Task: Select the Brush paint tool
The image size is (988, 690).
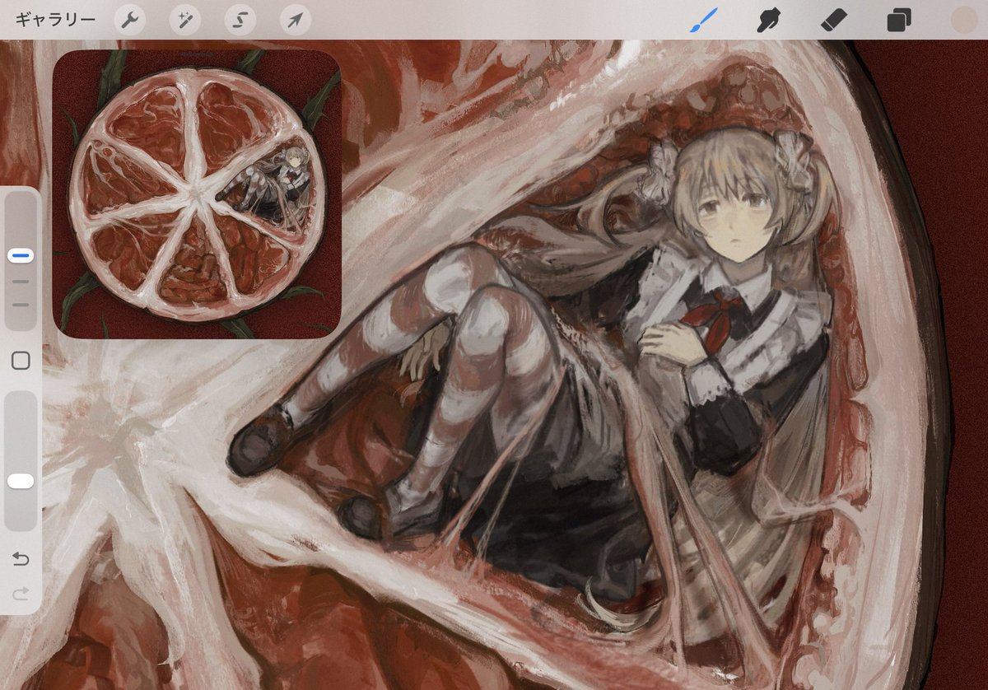Action: coord(704,20)
